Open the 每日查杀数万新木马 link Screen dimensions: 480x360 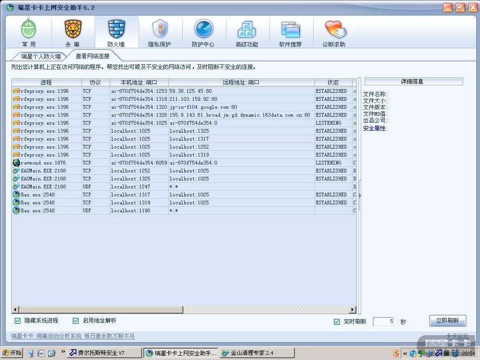[109, 336]
